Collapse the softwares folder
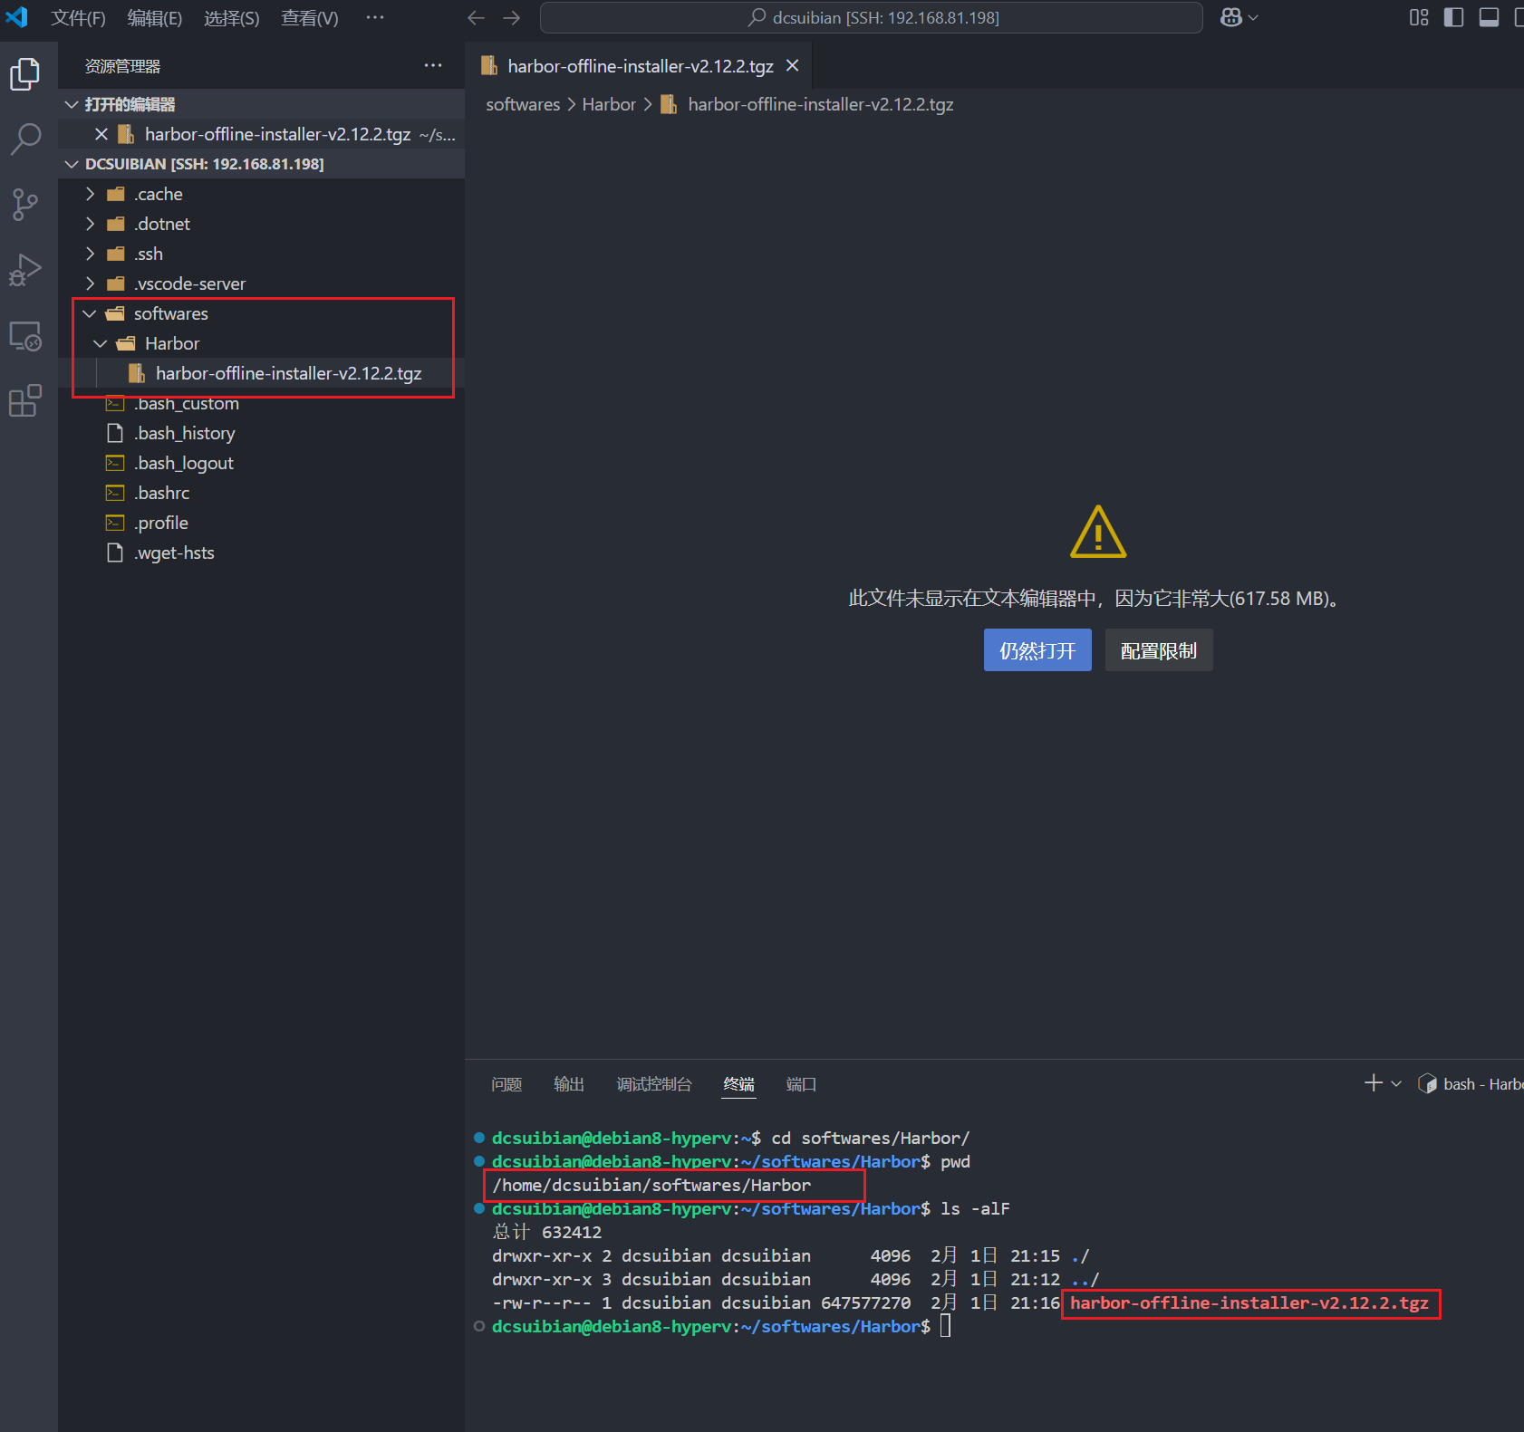This screenshot has width=1524, height=1432. (x=261, y=313)
